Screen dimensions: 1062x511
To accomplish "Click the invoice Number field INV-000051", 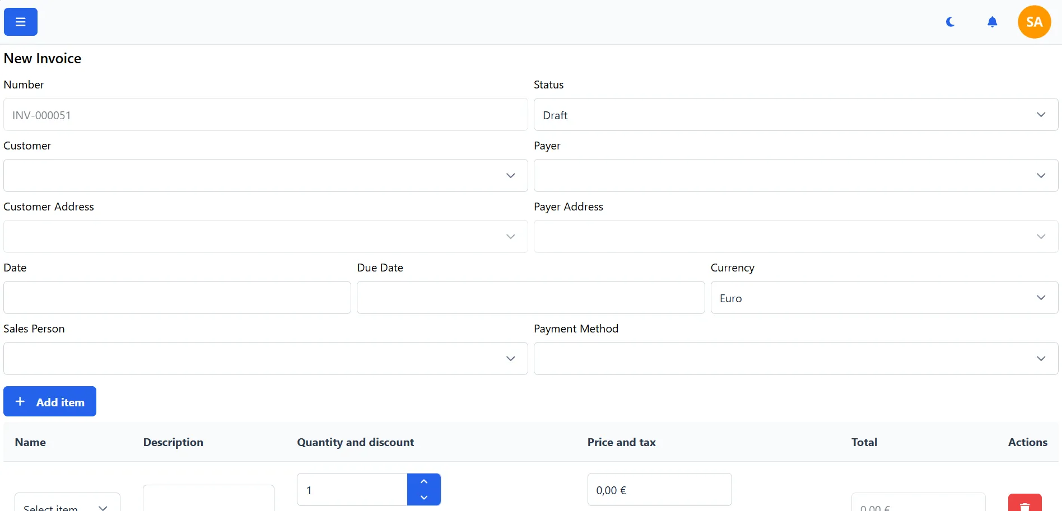I will 264,115.
